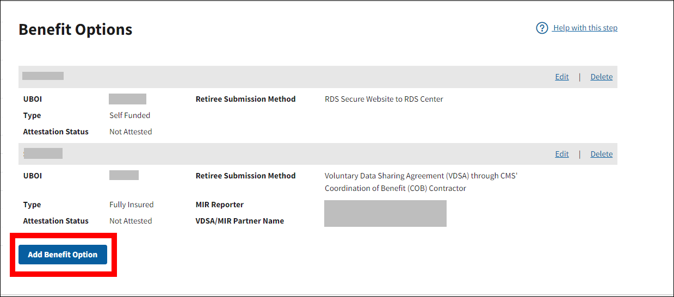Click the RDS Secure Website to RDS Center text
Image resolution: width=674 pixels, height=297 pixels.
(x=384, y=99)
